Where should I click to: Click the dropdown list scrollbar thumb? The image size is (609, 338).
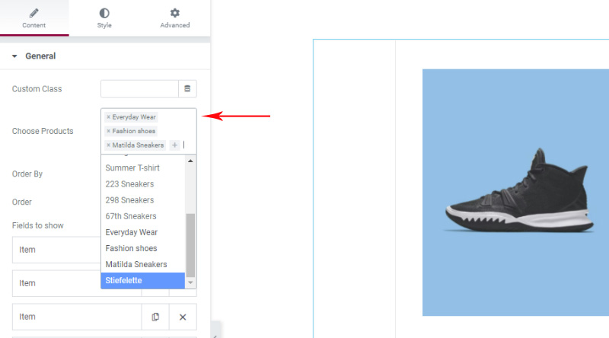pyautogui.click(x=190, y=245)
